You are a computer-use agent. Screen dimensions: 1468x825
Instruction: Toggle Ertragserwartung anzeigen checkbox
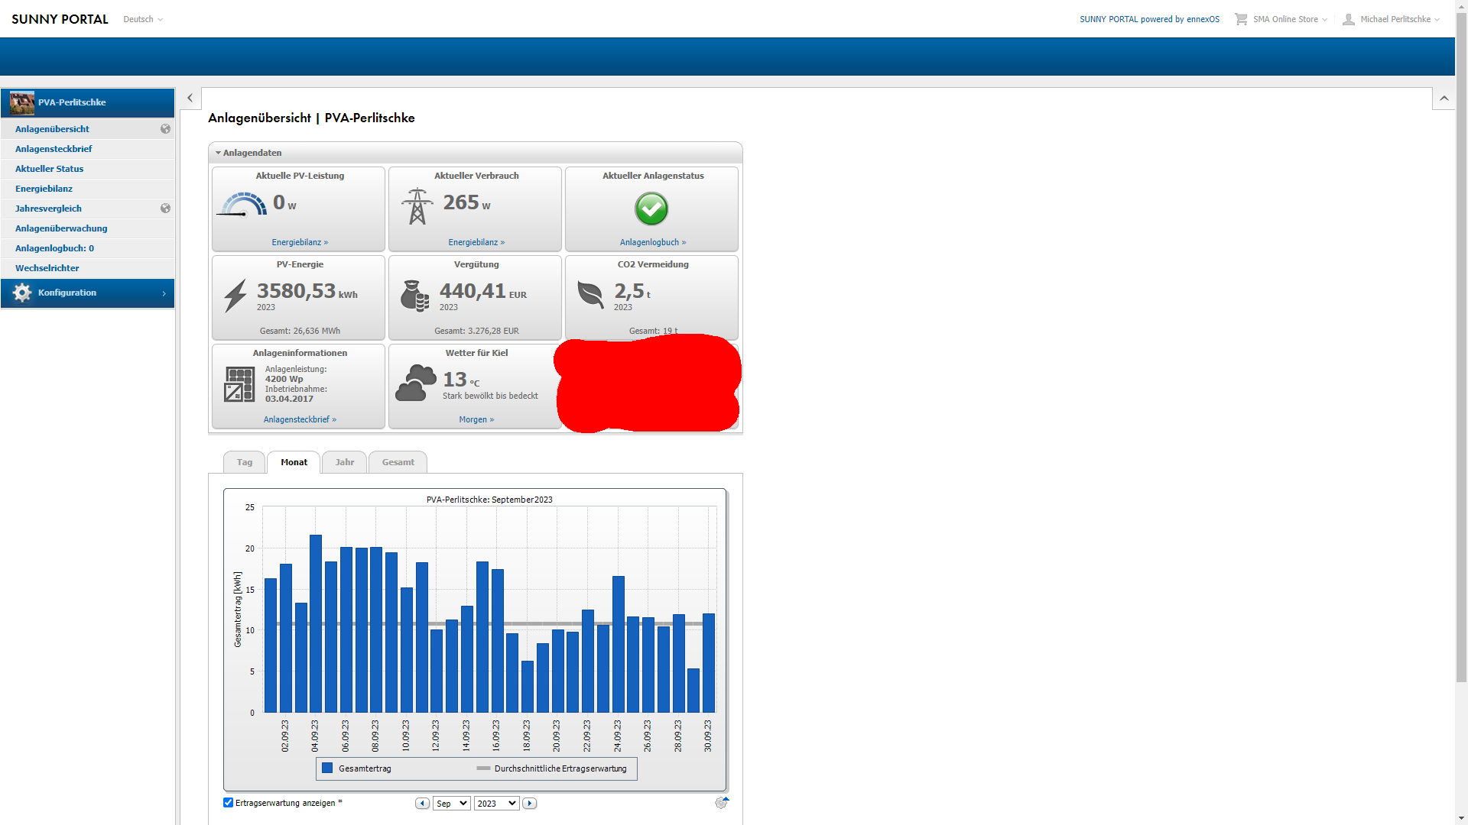coord(228,803)
